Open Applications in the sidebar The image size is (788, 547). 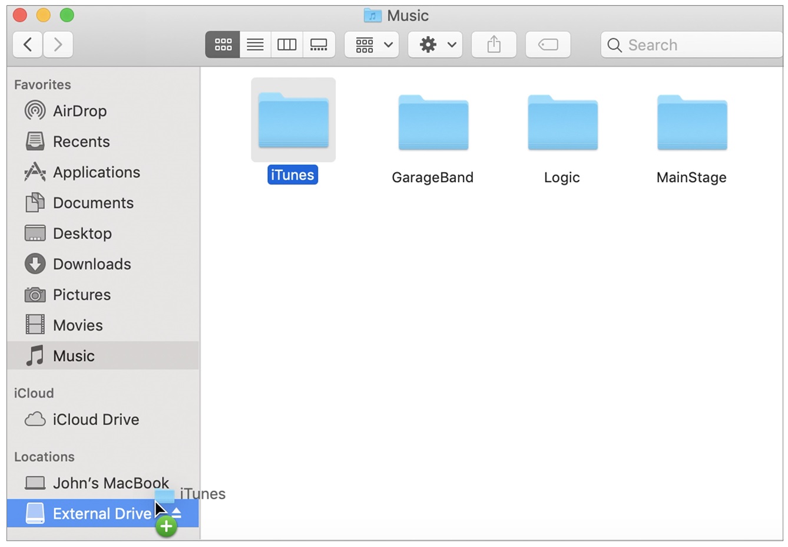pos(103,172)
